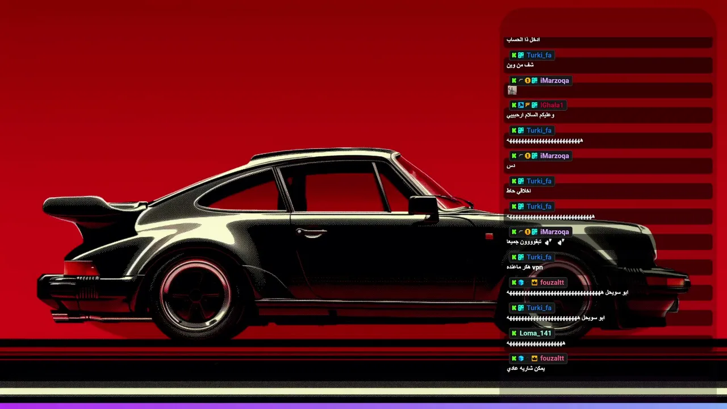The height and width of the screenshot is (409, 727).
Task: Open emote image in iMarzoqa's message
Action: pyautogui.click(x=512, y=90)
